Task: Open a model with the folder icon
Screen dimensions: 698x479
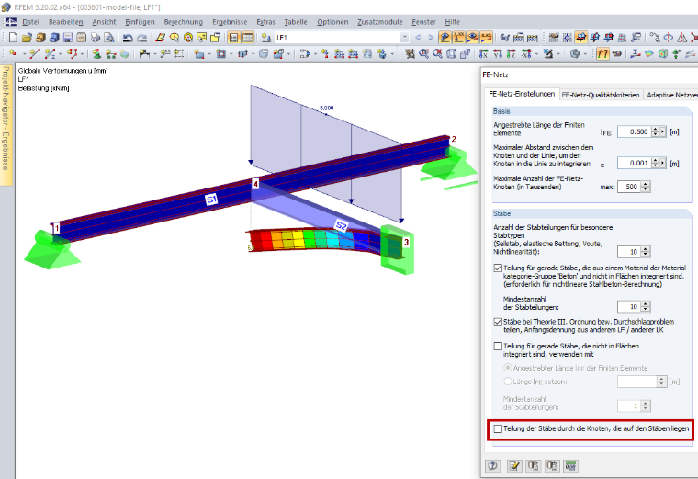Action: pos(27,38)
